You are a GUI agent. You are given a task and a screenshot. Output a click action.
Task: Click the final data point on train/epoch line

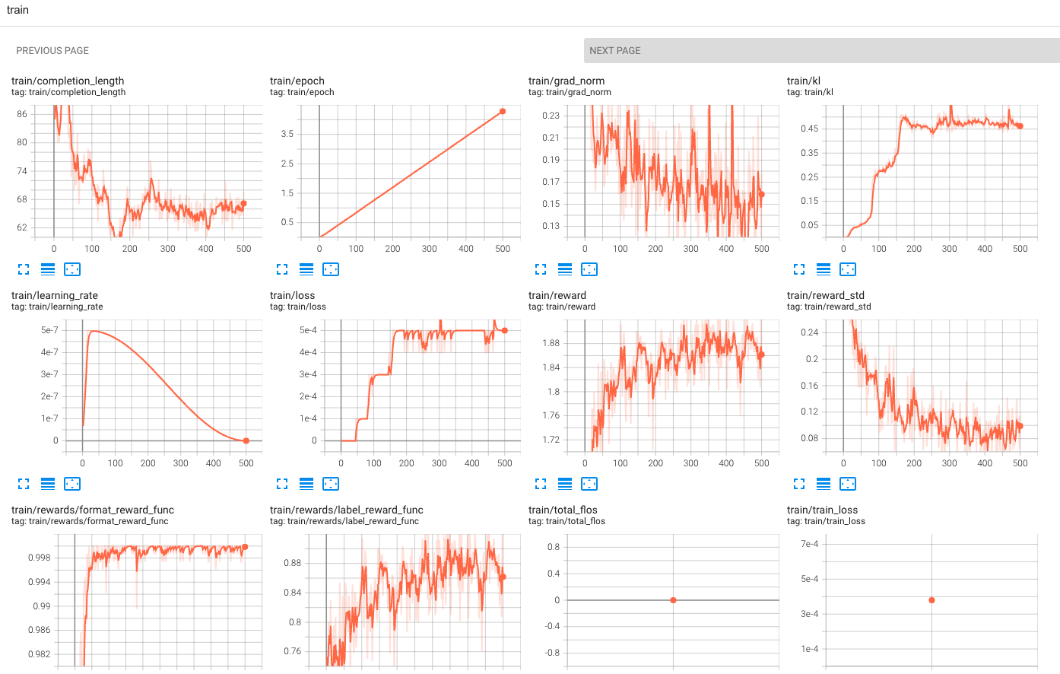(503, 112)
